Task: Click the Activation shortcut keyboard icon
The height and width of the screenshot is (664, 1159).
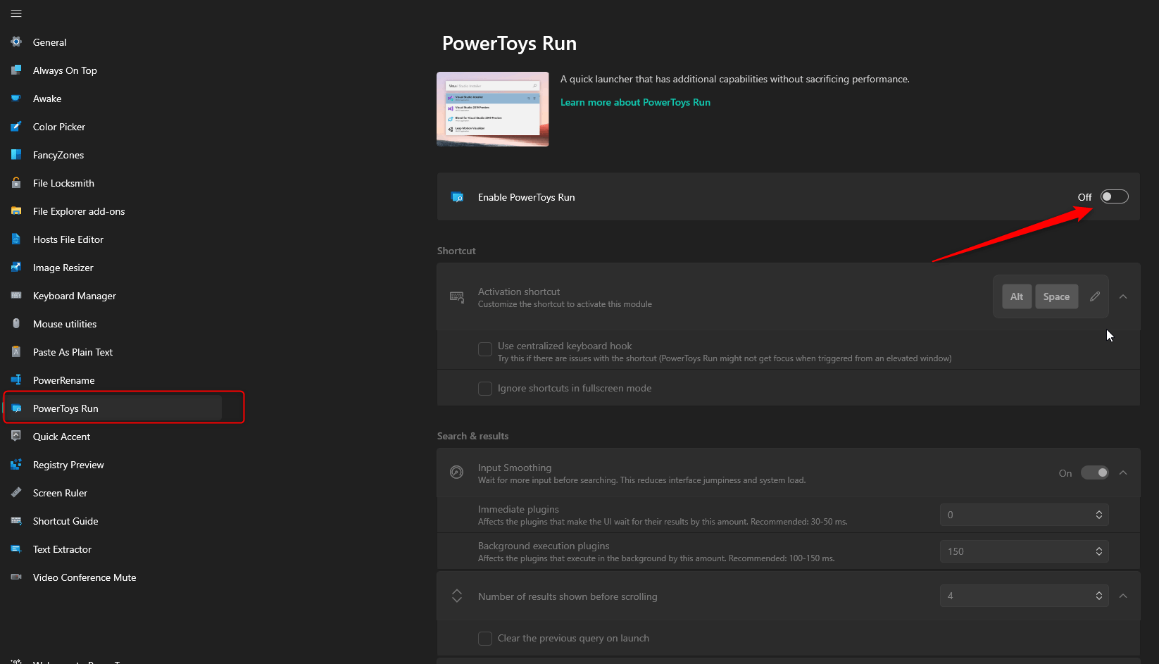Action: (456, 297)
